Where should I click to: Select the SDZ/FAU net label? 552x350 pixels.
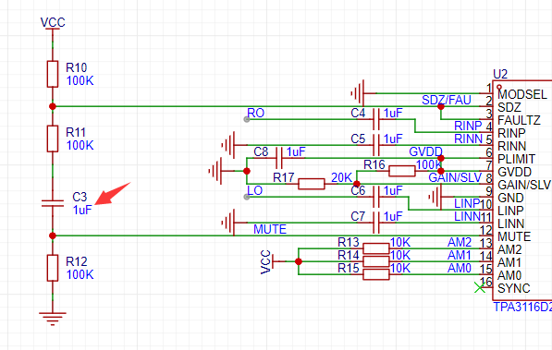click(x=447, y=100)
